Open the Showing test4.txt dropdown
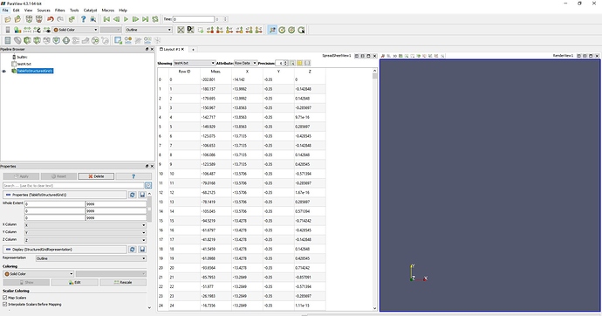This screenshot has width=602, height=316. point(195,63)
